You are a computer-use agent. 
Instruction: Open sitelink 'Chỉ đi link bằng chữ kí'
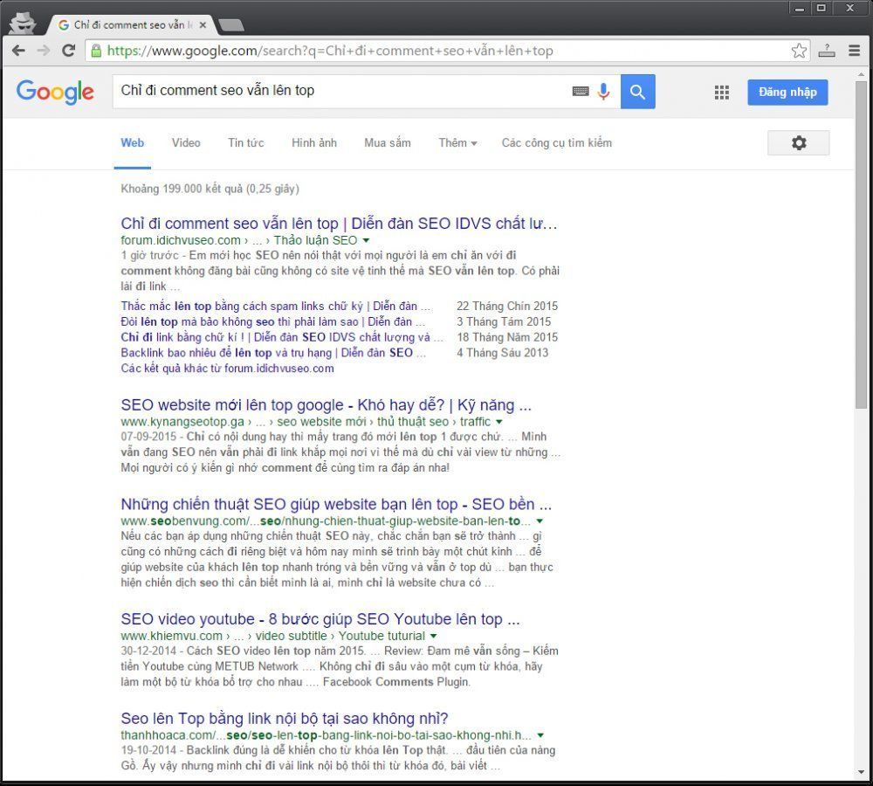click(282, 337)
